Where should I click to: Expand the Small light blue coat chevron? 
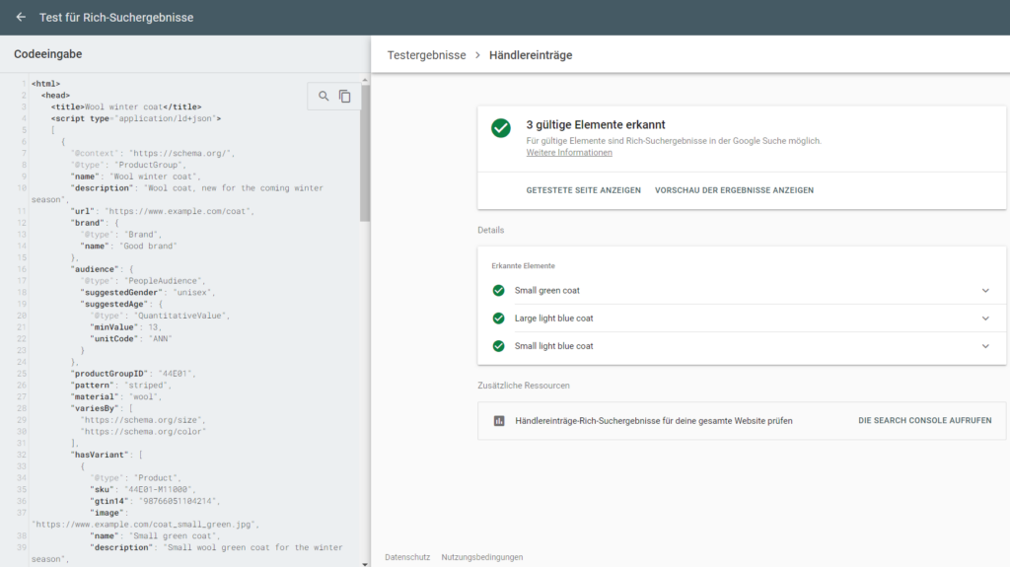[984, 346]
